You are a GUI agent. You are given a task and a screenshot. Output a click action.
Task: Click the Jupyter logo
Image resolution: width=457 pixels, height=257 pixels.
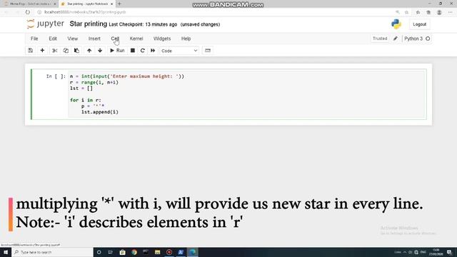click(x=45, y=24)
